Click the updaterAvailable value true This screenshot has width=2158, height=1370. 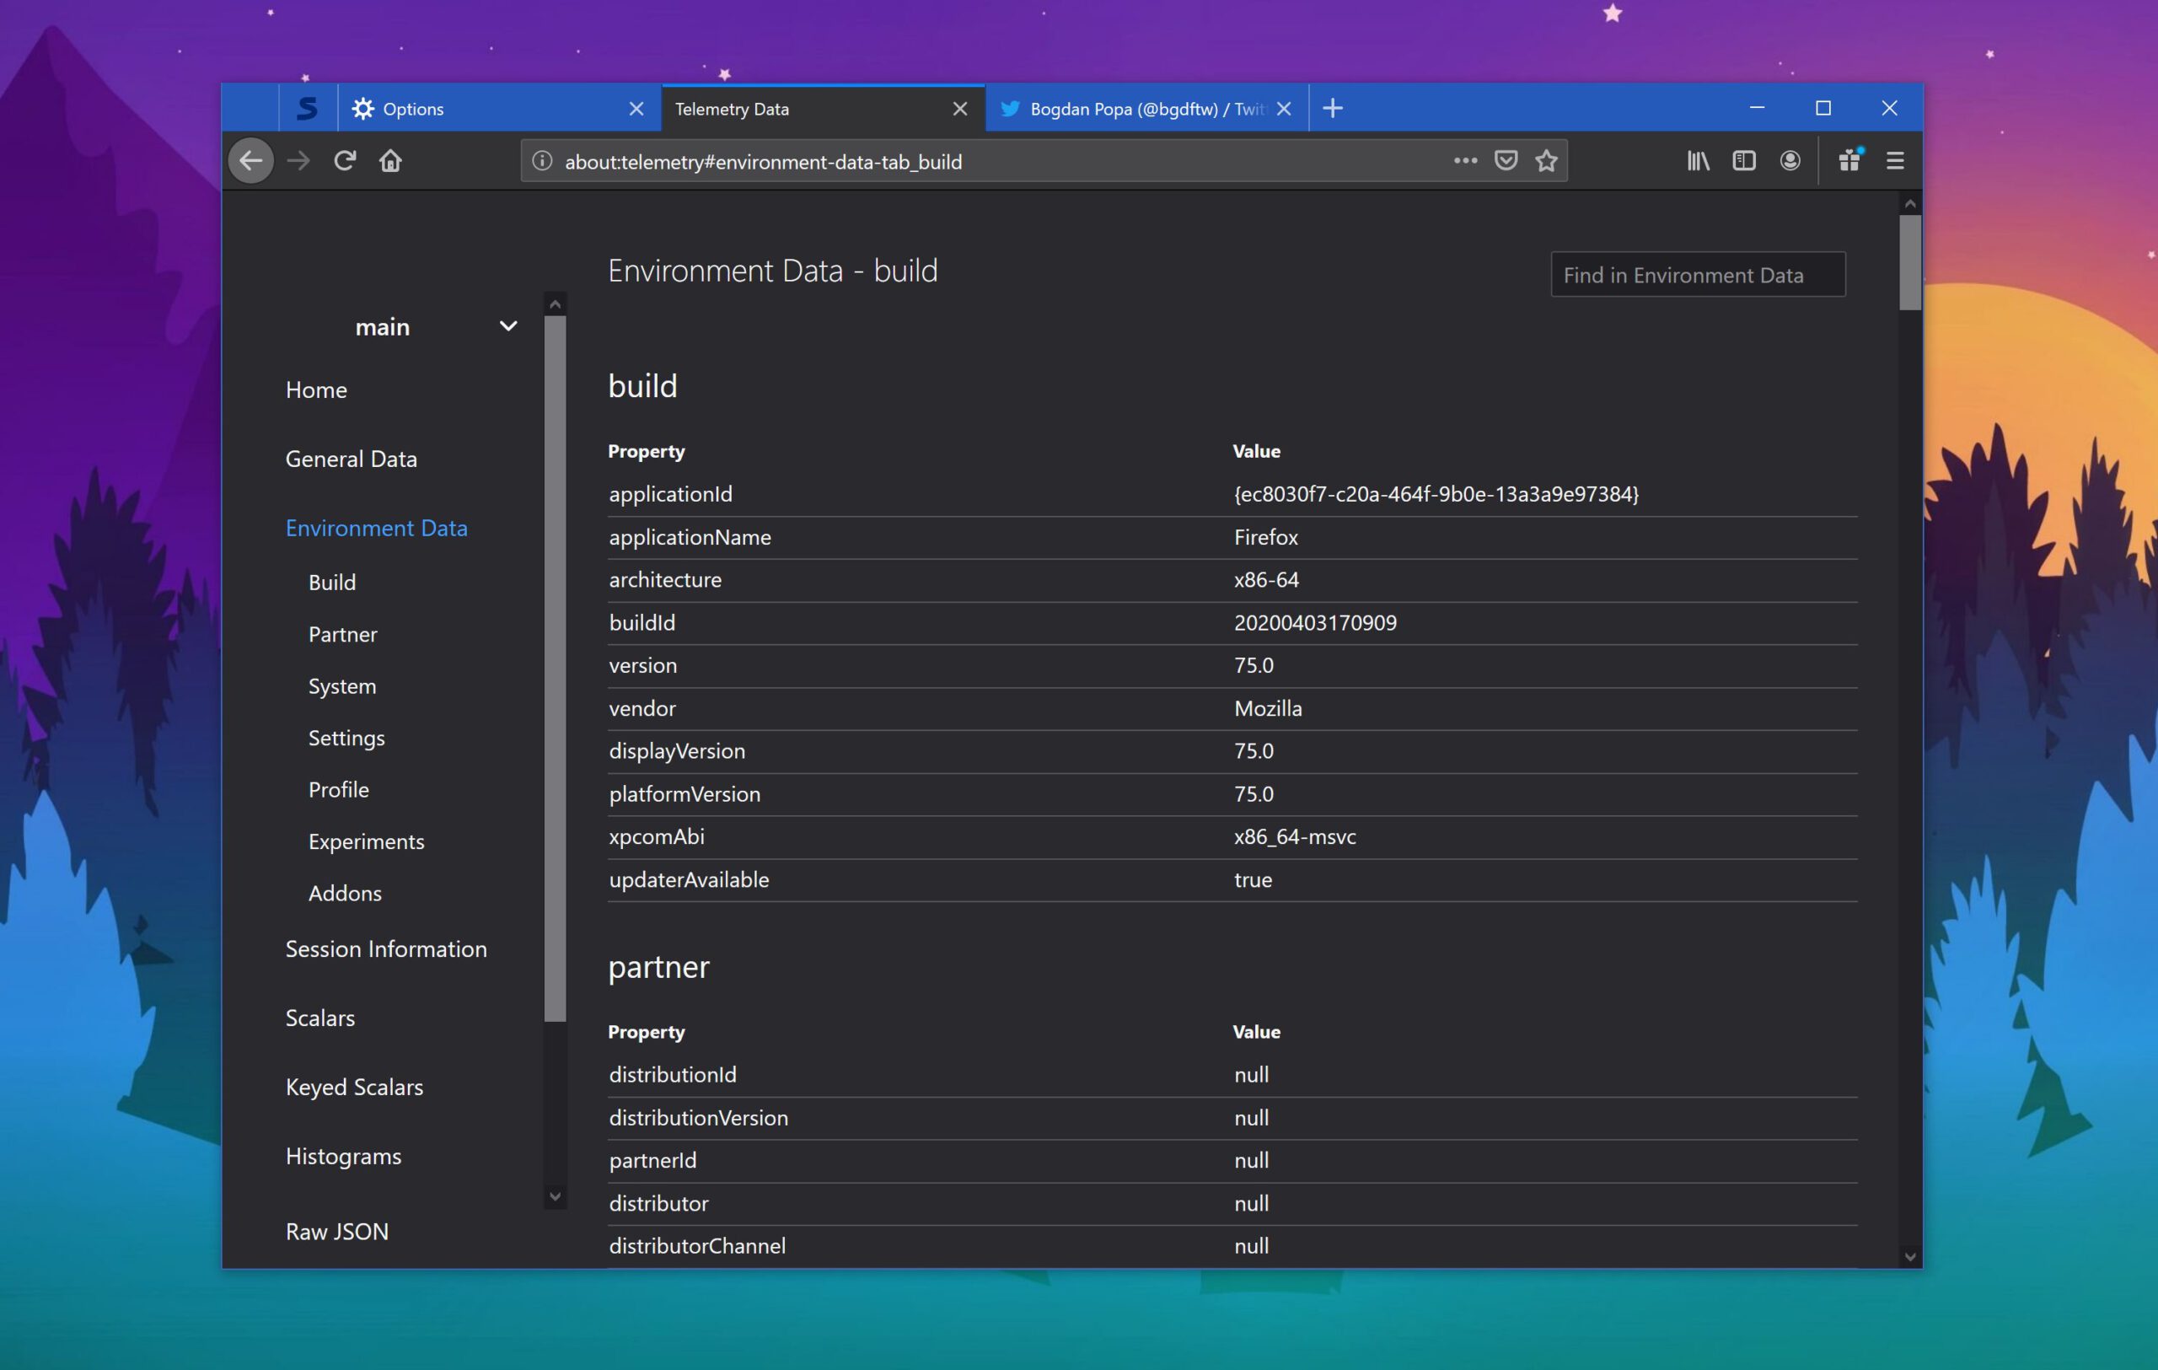click(x=1253, y=880)
